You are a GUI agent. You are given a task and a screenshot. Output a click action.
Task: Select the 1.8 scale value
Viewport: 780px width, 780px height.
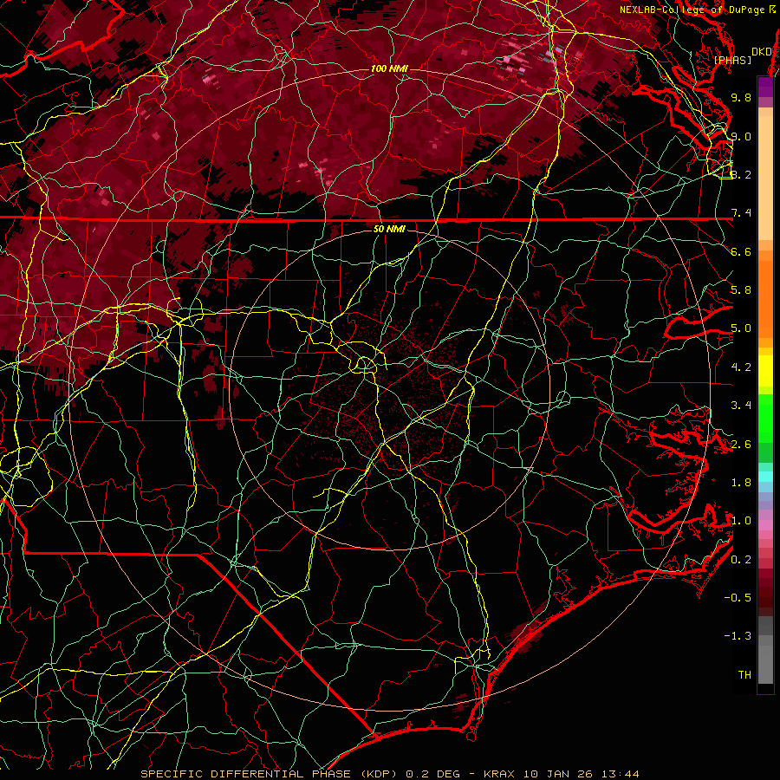(x=741, y=483)
